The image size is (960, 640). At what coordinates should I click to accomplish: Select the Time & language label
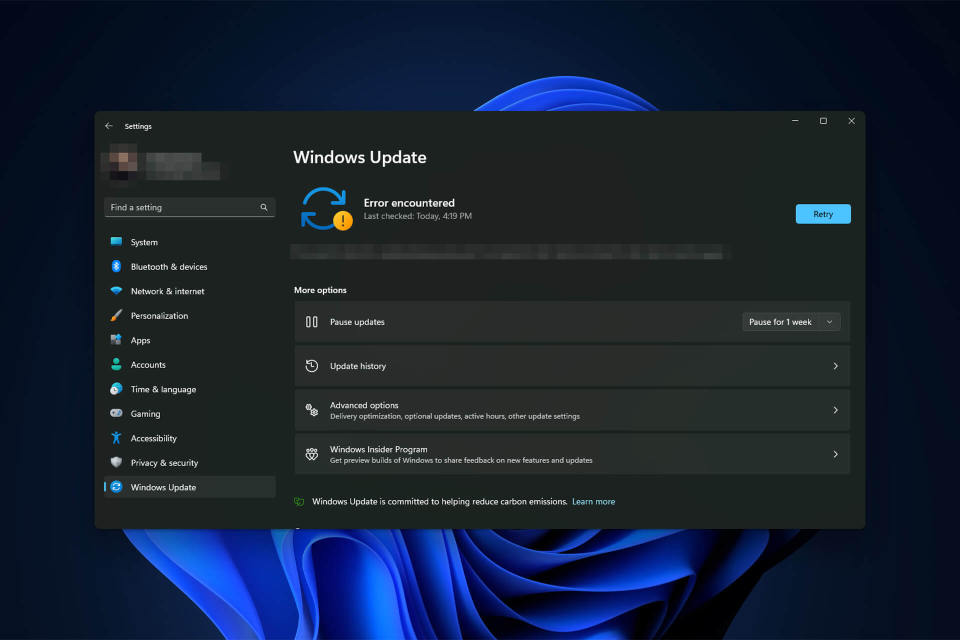pos(163,389)
